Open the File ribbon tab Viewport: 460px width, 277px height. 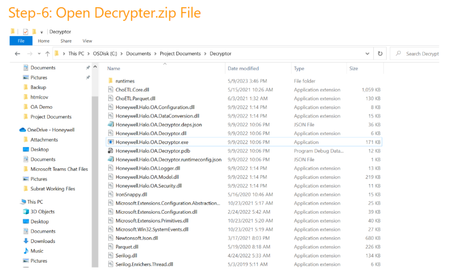[21, 41]
